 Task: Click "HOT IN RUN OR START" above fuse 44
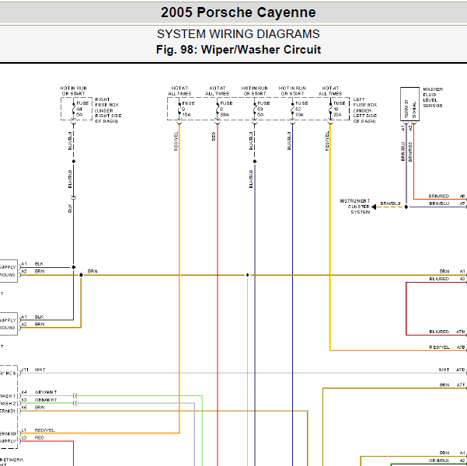tap(74, 91)
